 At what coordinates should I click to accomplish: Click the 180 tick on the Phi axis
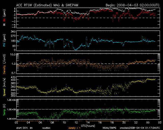(x=13, y=41)
